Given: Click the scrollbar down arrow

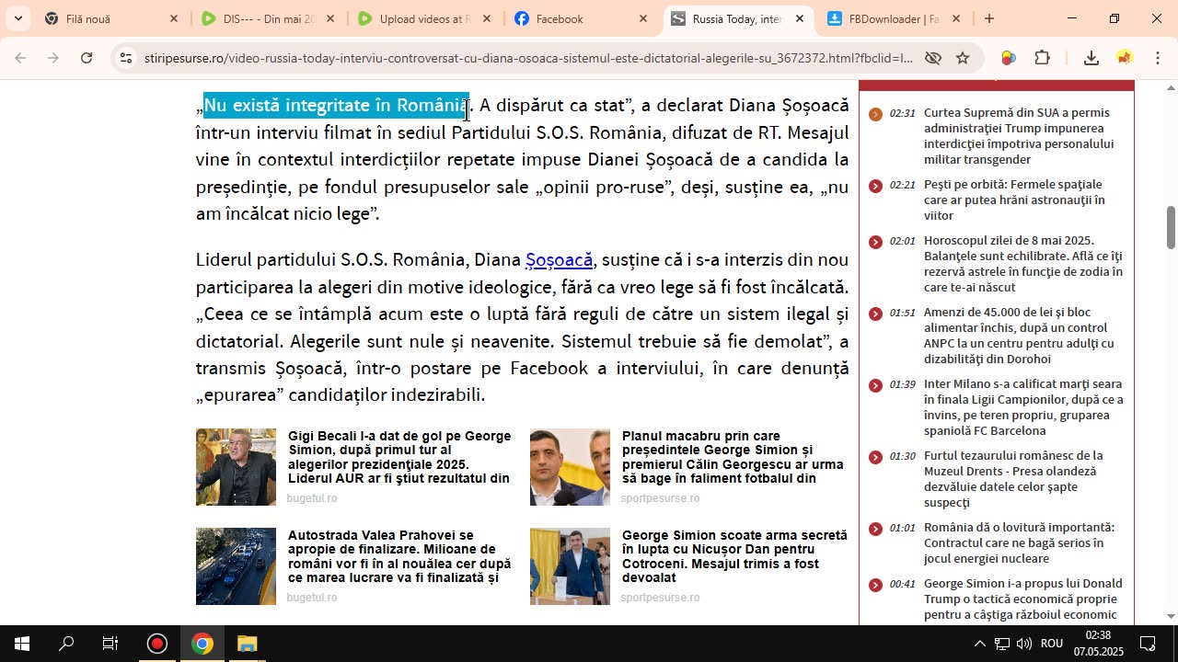Looking at the screenshot, I should [1171, 616].
